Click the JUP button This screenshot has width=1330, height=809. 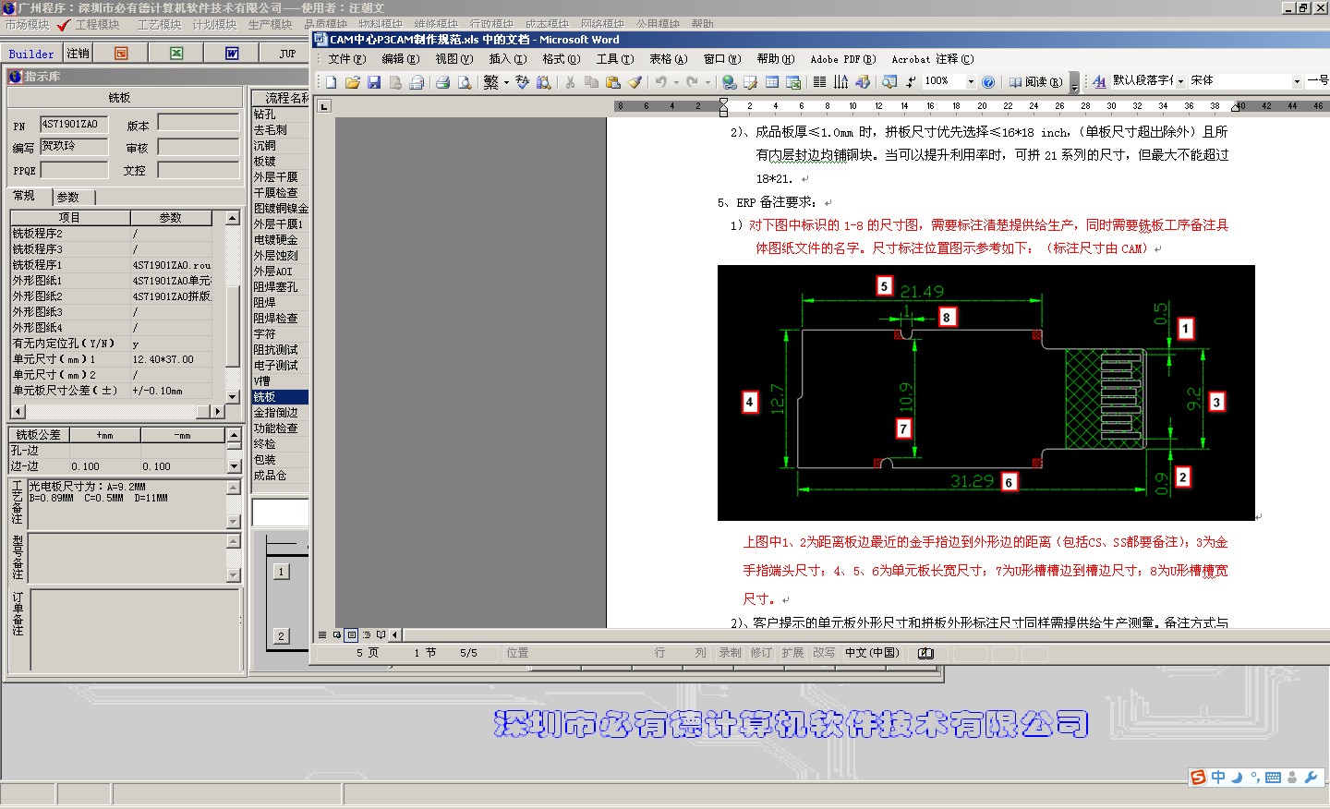[287, 54]
